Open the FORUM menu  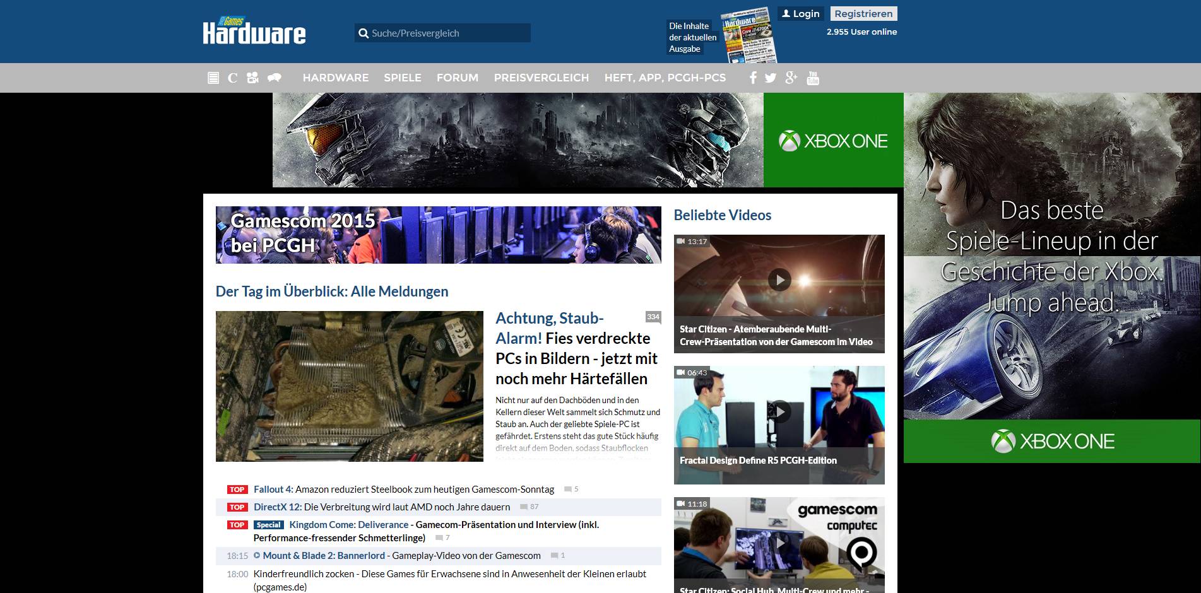tap(458, 78)
